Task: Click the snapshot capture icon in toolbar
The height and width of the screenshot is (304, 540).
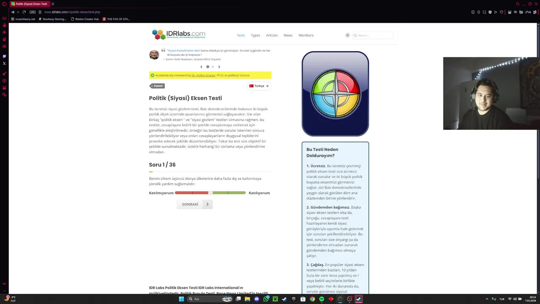Action: tap(484, 12)
